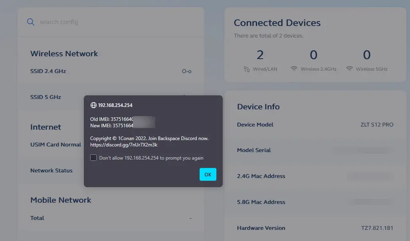Click the search magnifier icon
The height and width of the screenshot is (241, 410).
click(x=31, y=22)
